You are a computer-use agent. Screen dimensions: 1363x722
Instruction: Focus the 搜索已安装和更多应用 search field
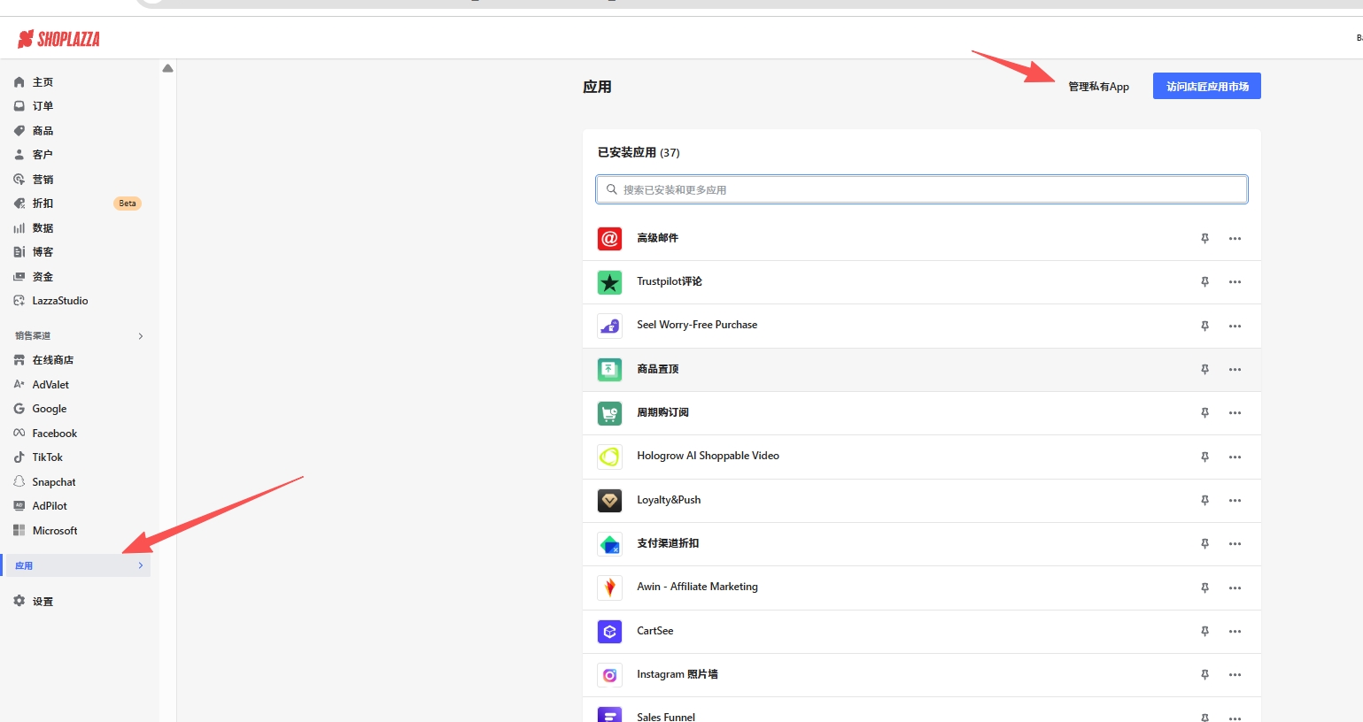tap(921, 189)
